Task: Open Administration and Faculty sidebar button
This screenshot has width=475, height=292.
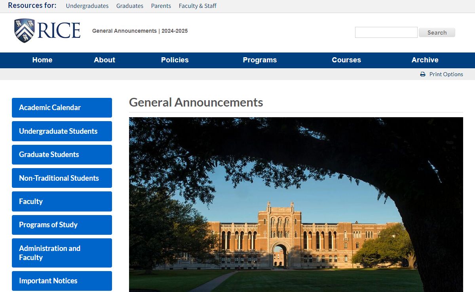Action: (62, 253)
